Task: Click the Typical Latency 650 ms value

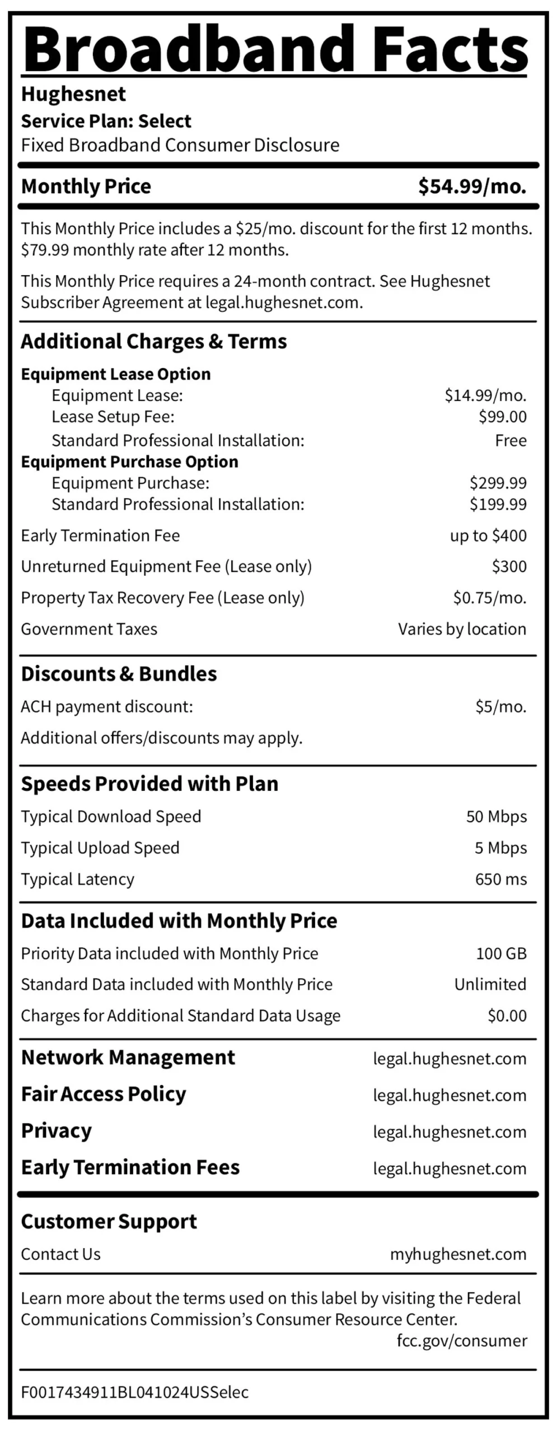Action: [x=501, y=879]
